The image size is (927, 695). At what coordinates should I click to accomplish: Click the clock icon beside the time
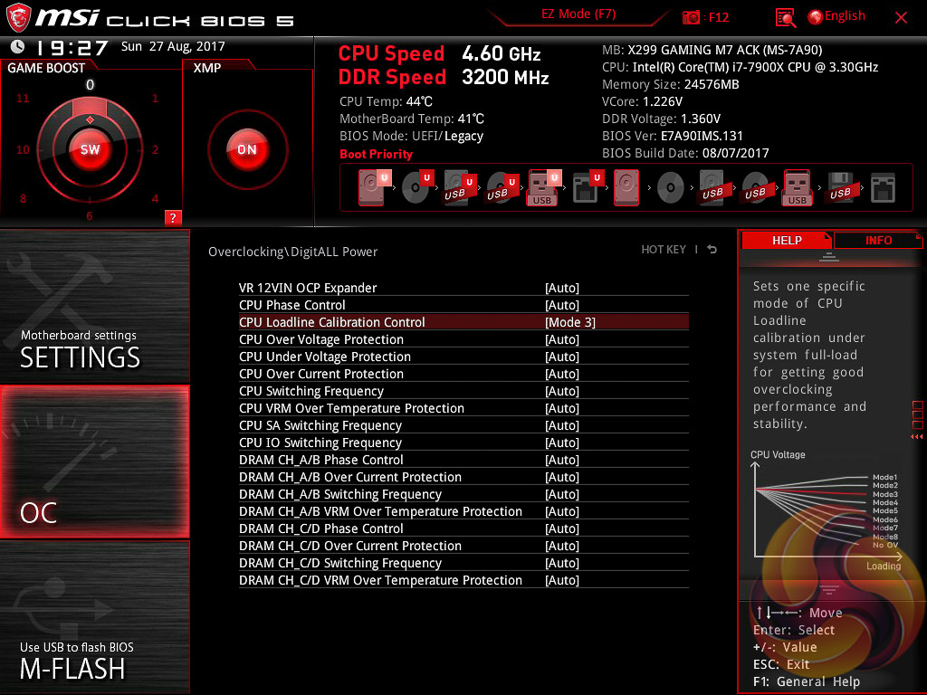point(18,46)
